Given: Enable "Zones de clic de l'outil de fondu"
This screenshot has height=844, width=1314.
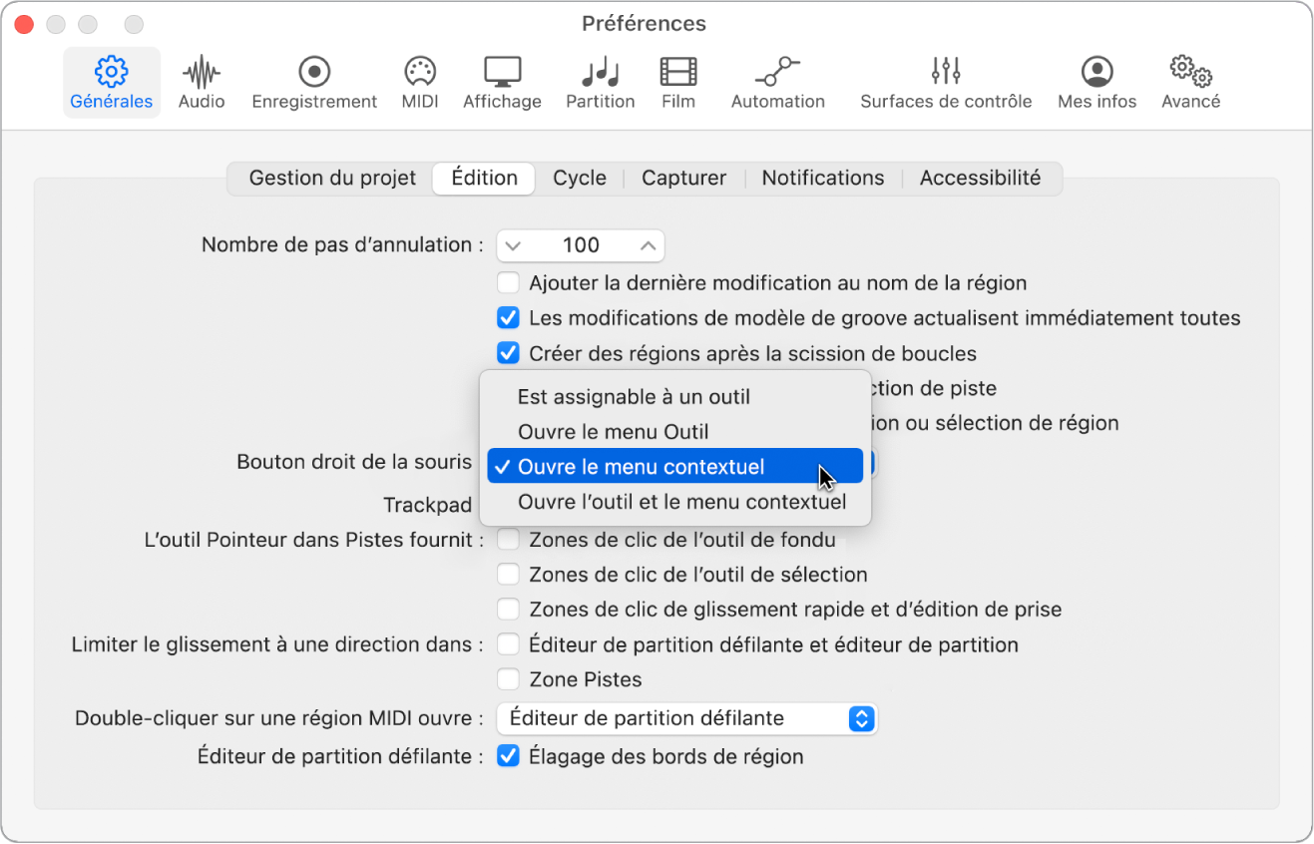Looking at the screenshot, I should pyautogui.click(x=509, y=539).
